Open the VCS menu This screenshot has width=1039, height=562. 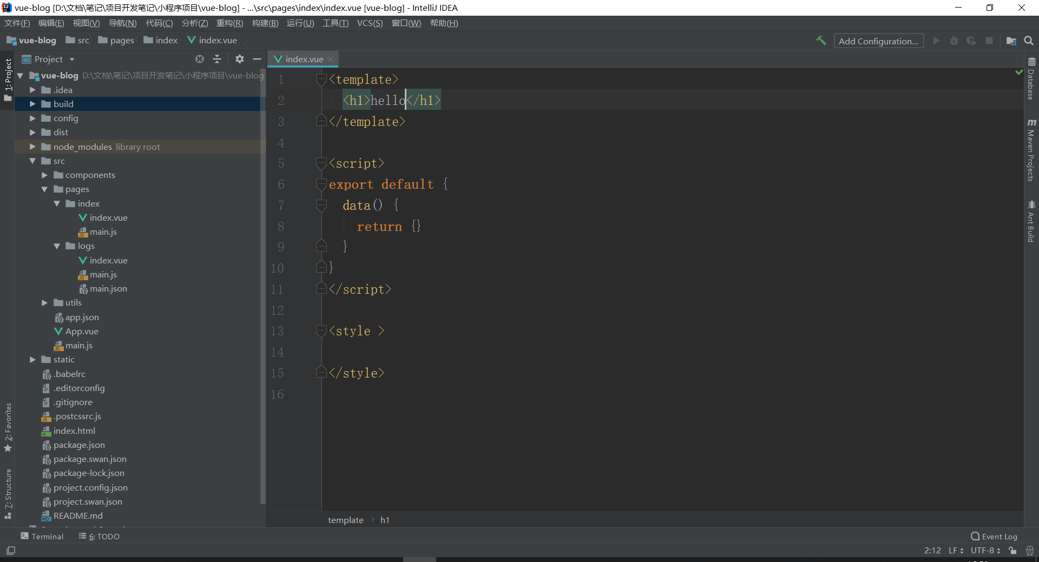tap(370, 23)
